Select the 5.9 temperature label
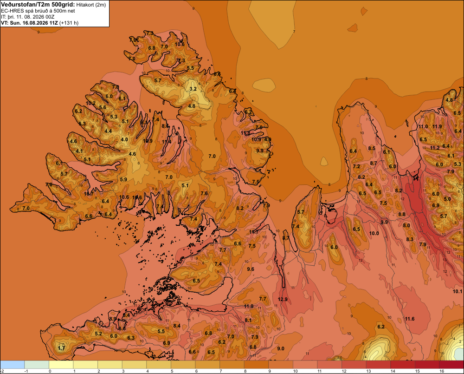464x374 pixels. pyautogui.click(x=123, y=179)
